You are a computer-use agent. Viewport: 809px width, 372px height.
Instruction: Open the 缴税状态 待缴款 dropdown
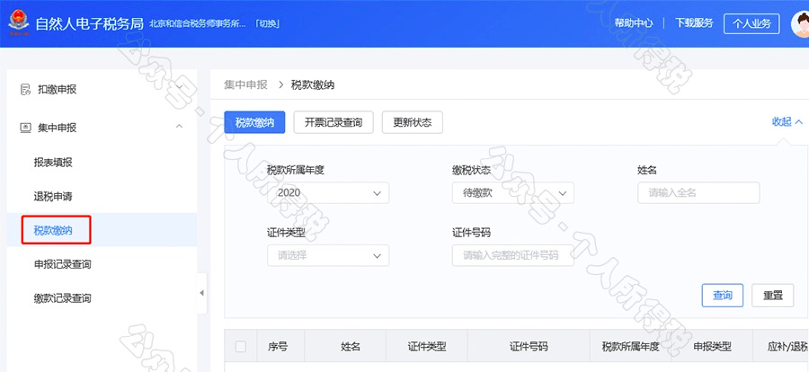point(512,193)
